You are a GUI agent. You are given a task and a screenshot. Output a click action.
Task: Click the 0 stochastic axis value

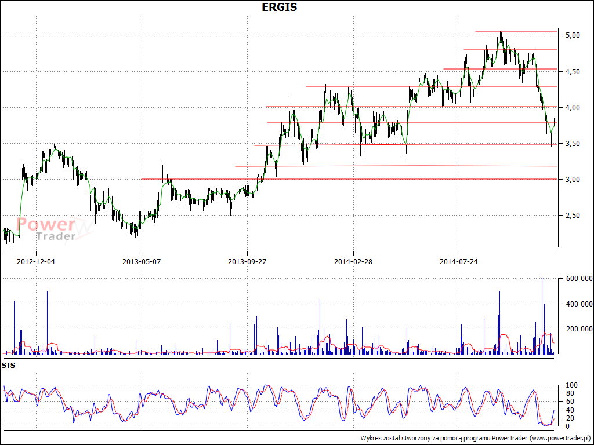click(x=567, y=426)
